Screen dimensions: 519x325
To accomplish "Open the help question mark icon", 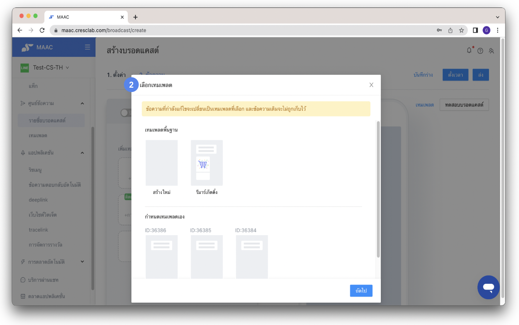I will click(480, 51).
